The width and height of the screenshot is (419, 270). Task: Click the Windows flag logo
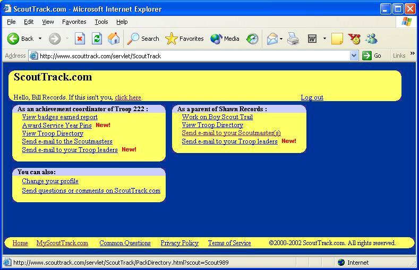(x=406, y=22)
